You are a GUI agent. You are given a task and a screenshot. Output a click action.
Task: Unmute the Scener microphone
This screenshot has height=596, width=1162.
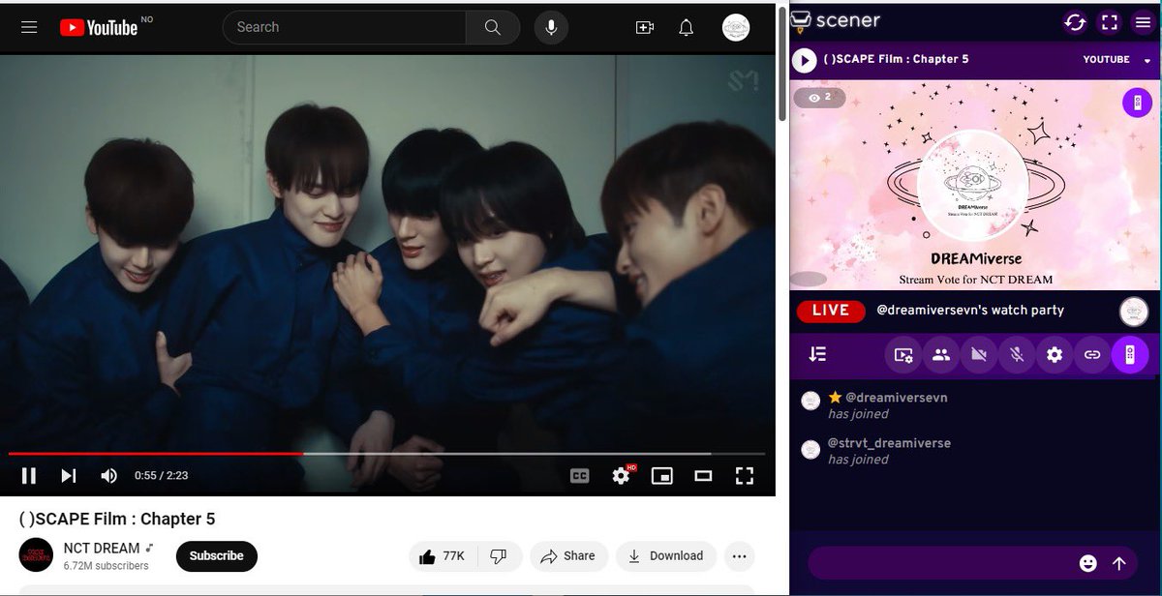click(x=1016, y=355)
